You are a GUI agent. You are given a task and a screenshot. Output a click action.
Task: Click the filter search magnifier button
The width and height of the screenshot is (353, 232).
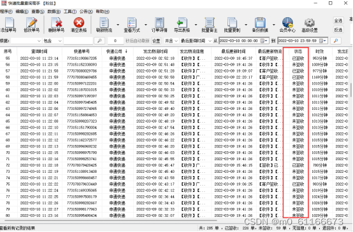99,41
